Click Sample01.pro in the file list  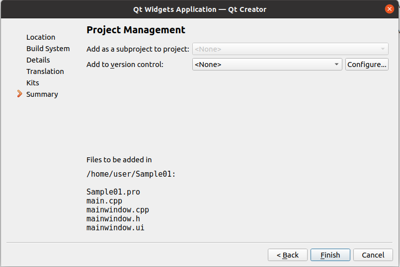point(110,192)
